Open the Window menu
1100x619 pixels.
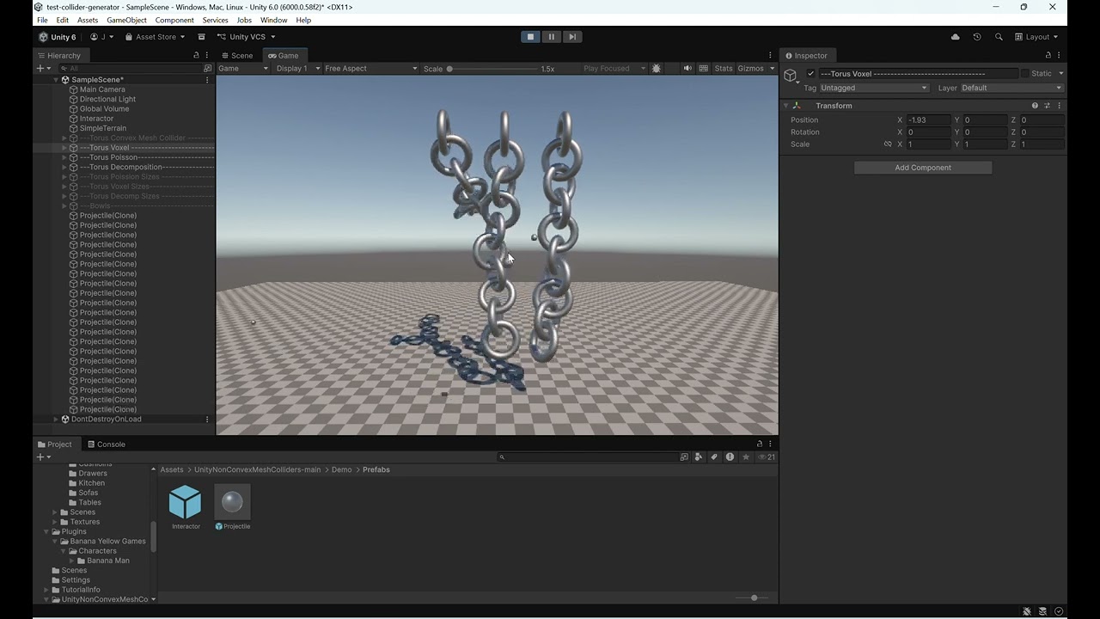[x=273, y=20]
